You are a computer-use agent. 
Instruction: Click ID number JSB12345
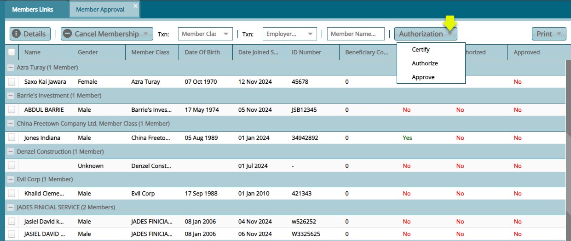pos(304,109)
